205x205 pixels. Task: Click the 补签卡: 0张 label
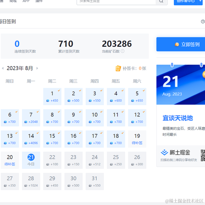coord(135,68)
